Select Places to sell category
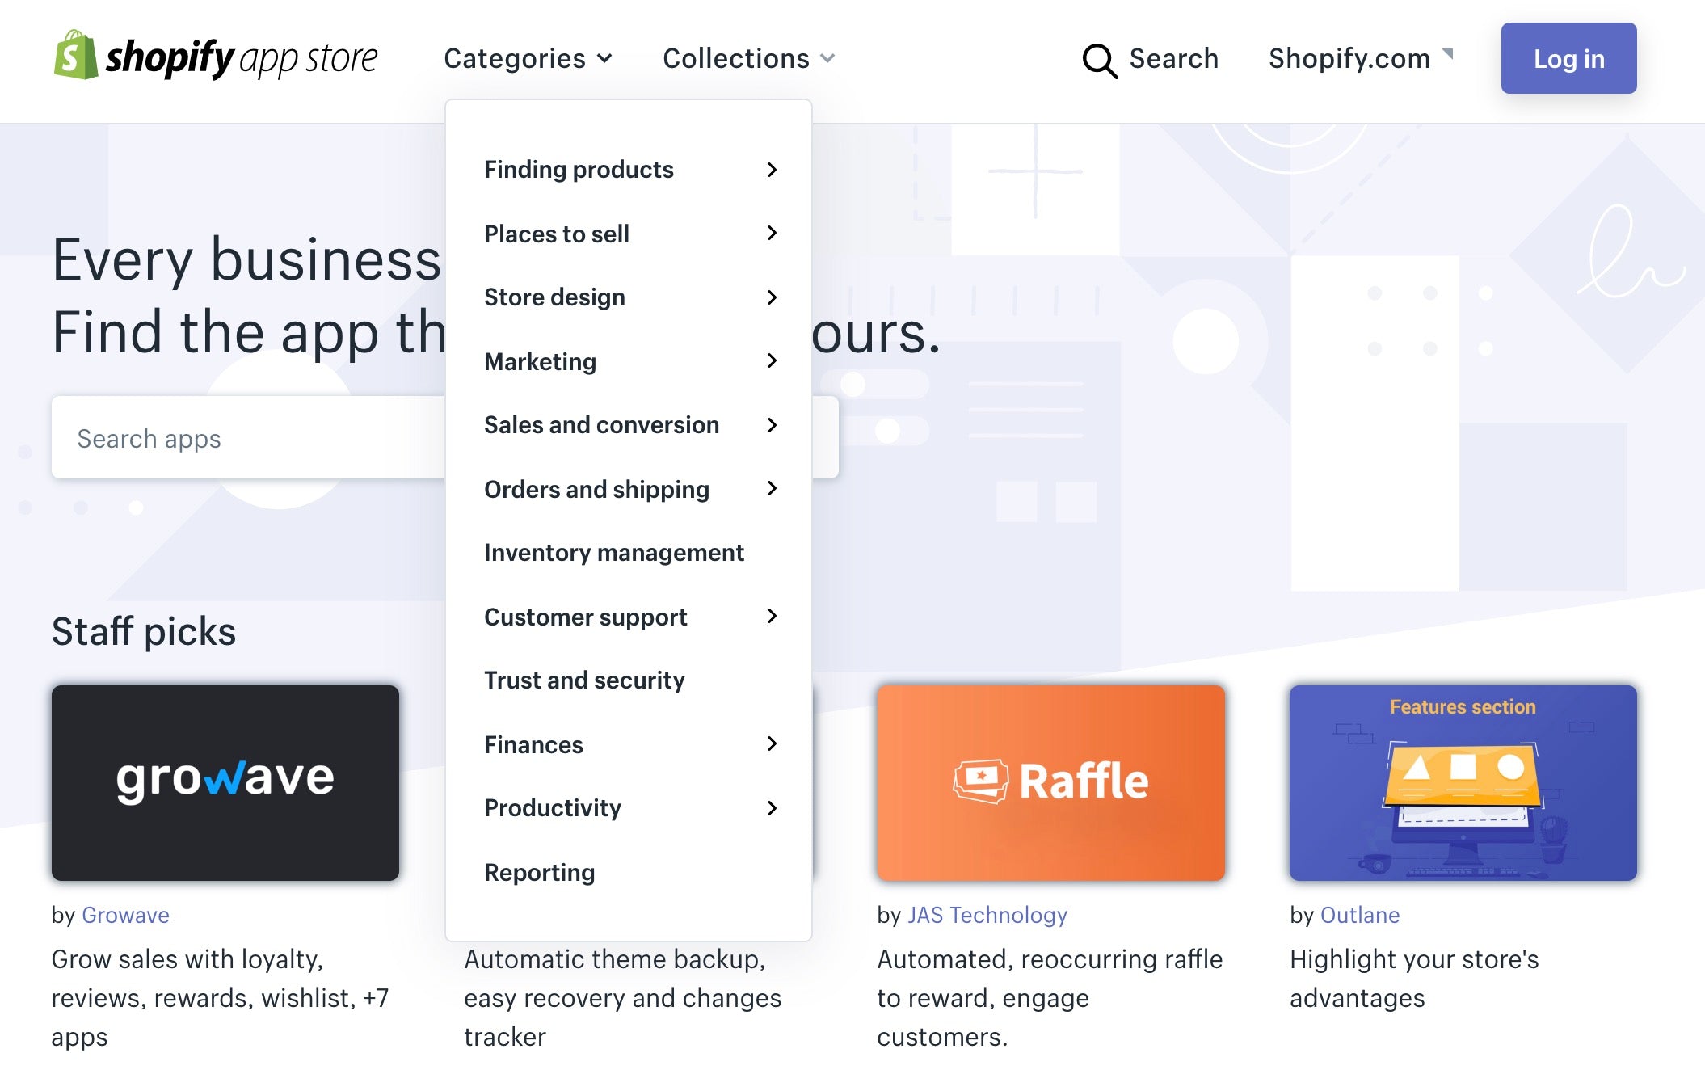The height and width of the screenshot is (1091, 1705). pos(557,233)
